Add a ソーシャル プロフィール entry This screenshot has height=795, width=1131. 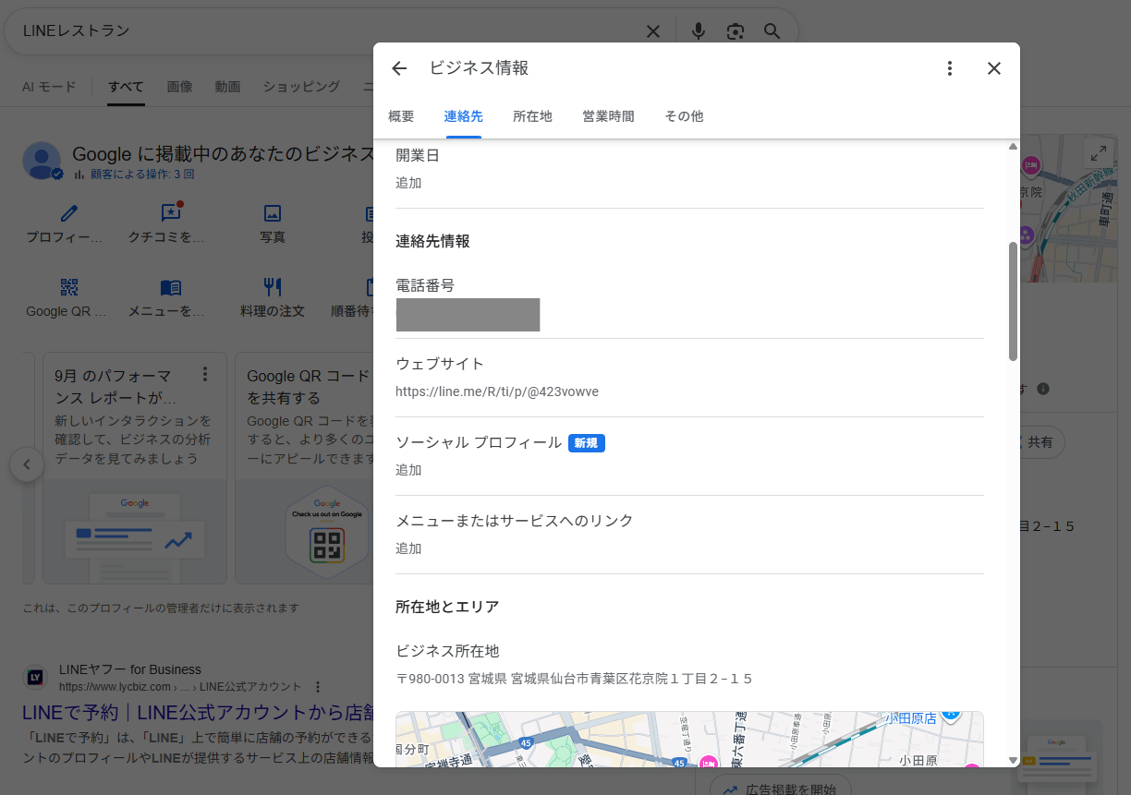tap(408, 470)
